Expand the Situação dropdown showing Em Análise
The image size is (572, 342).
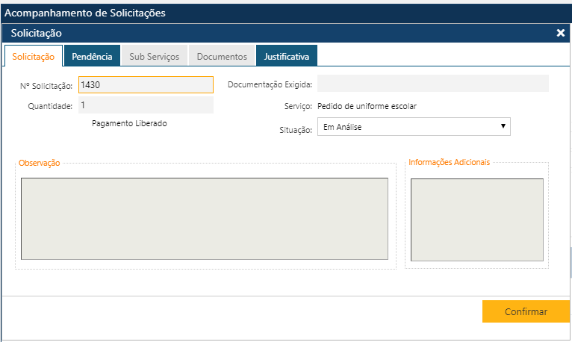[x=414, y=127]
